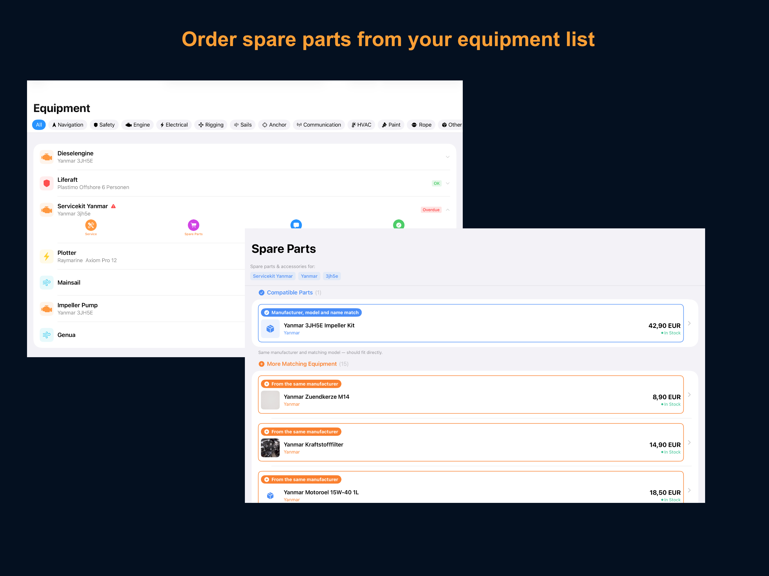The height and width of the screenshot is (576, 769).
Task: Select the Yanmar search tag
Action: tap(309, 276)
